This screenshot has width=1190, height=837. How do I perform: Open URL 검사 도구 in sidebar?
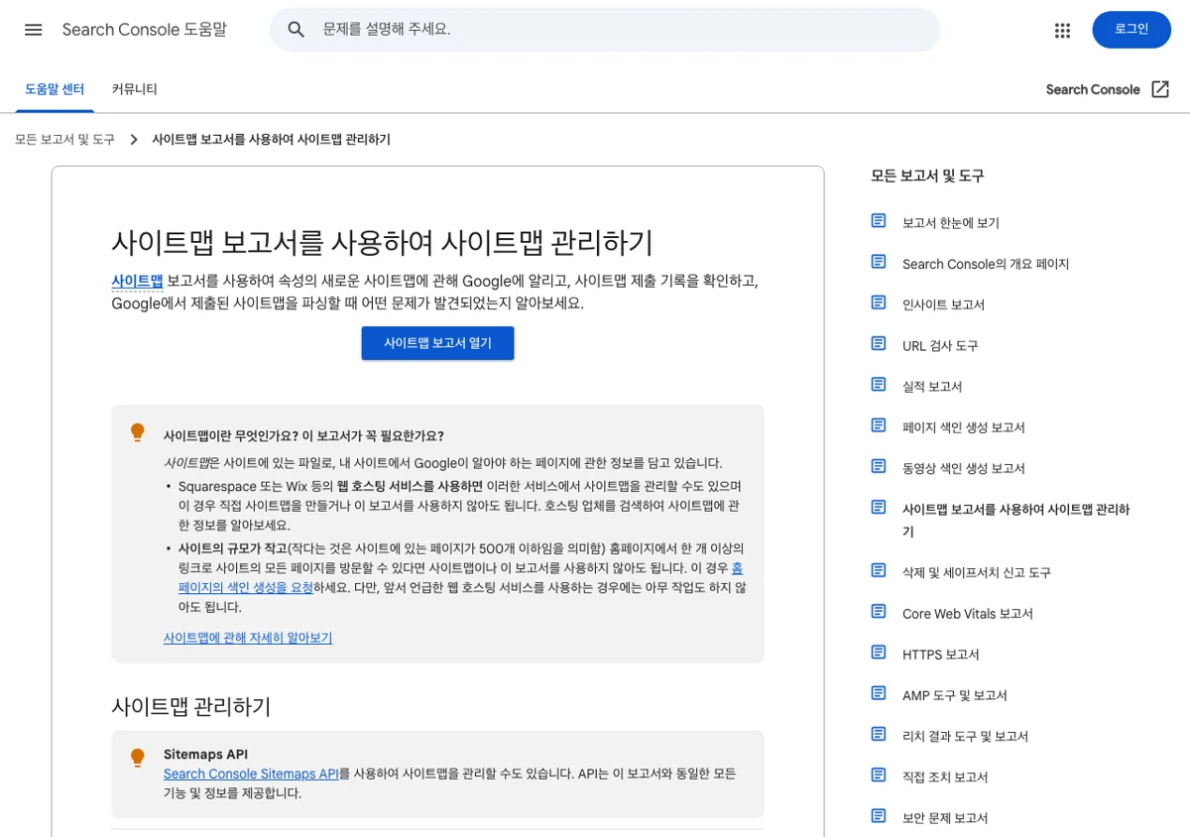[x=940, y=346]
